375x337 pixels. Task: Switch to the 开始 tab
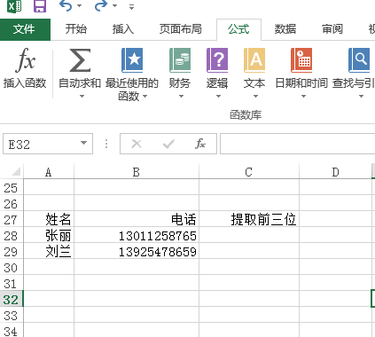(76, 29)
